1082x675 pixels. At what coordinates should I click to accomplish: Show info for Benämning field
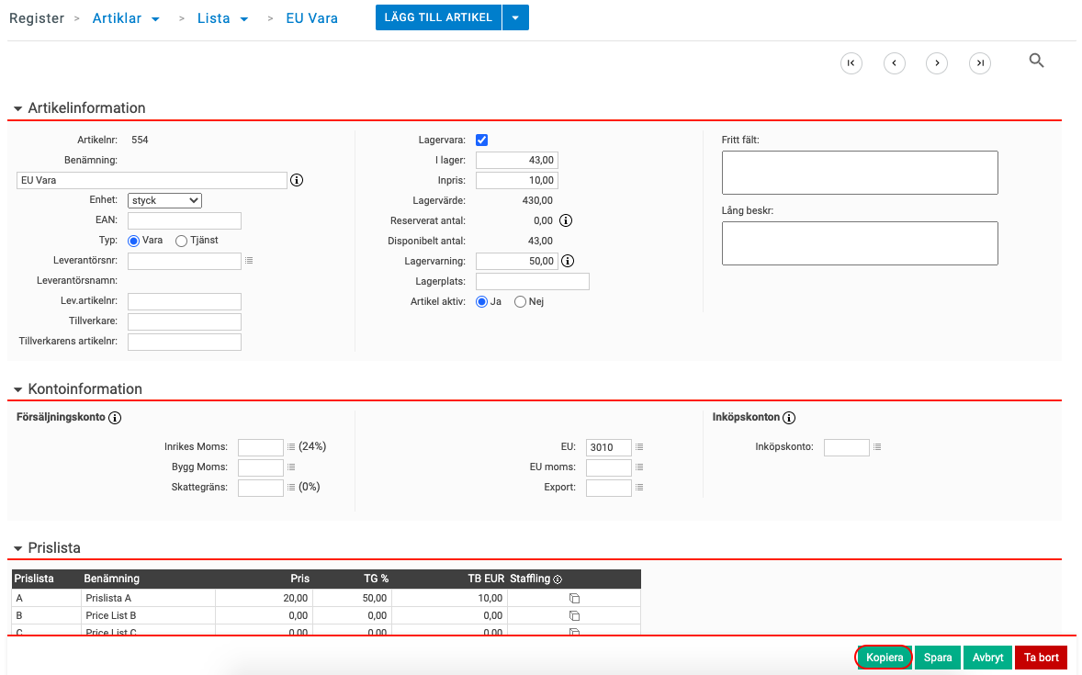click(297, 180)
